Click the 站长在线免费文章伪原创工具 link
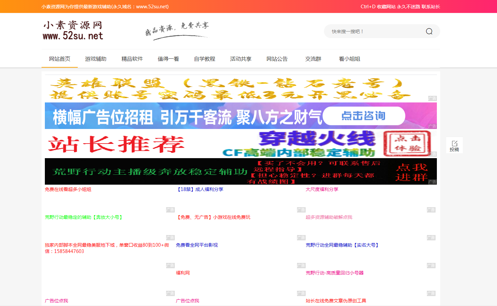497x306 pixels. tap(336, 301)
